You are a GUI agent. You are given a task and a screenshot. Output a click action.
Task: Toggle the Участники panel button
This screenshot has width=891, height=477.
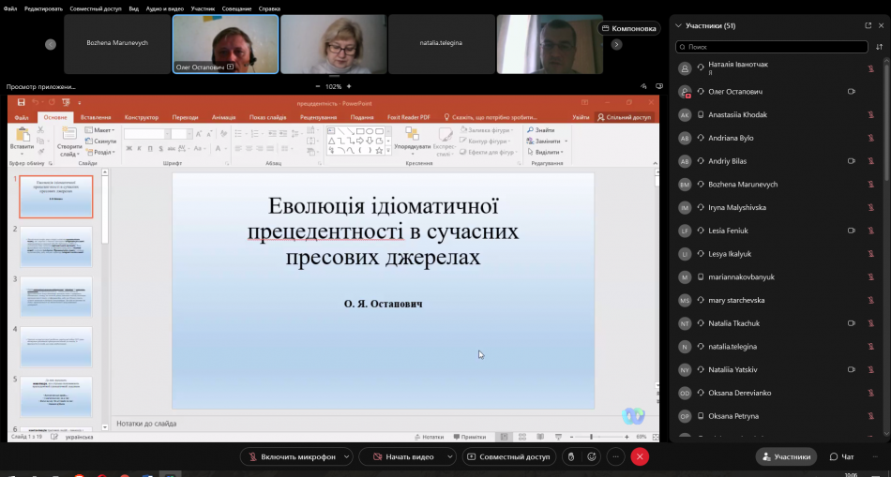click(x=785, y=456)
